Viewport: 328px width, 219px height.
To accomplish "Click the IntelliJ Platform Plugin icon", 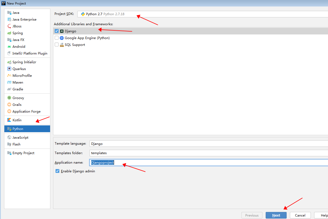I will (9, 53).
